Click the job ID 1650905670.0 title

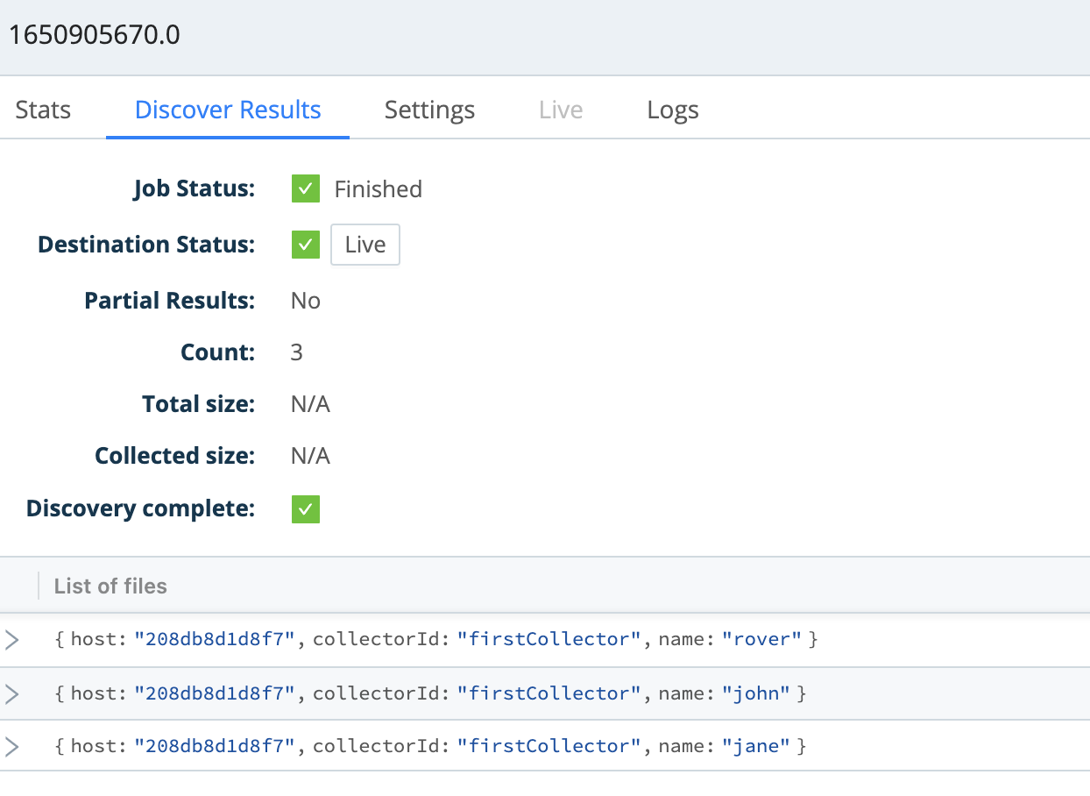click(94, 35)
